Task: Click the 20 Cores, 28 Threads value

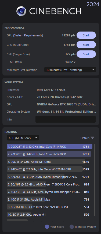Action: coord(60,97)
